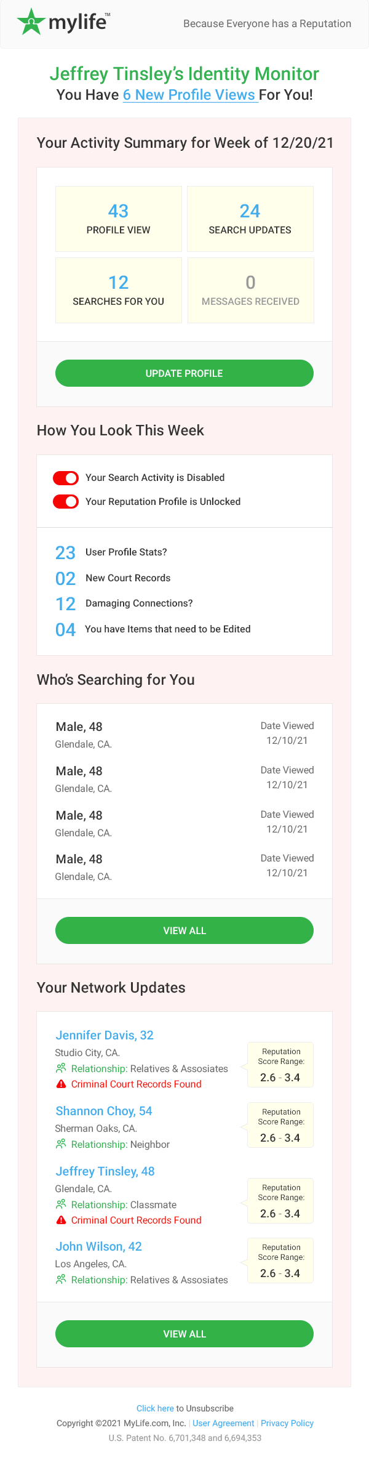Click the MyLife green star logo

(x=31, y=22)
